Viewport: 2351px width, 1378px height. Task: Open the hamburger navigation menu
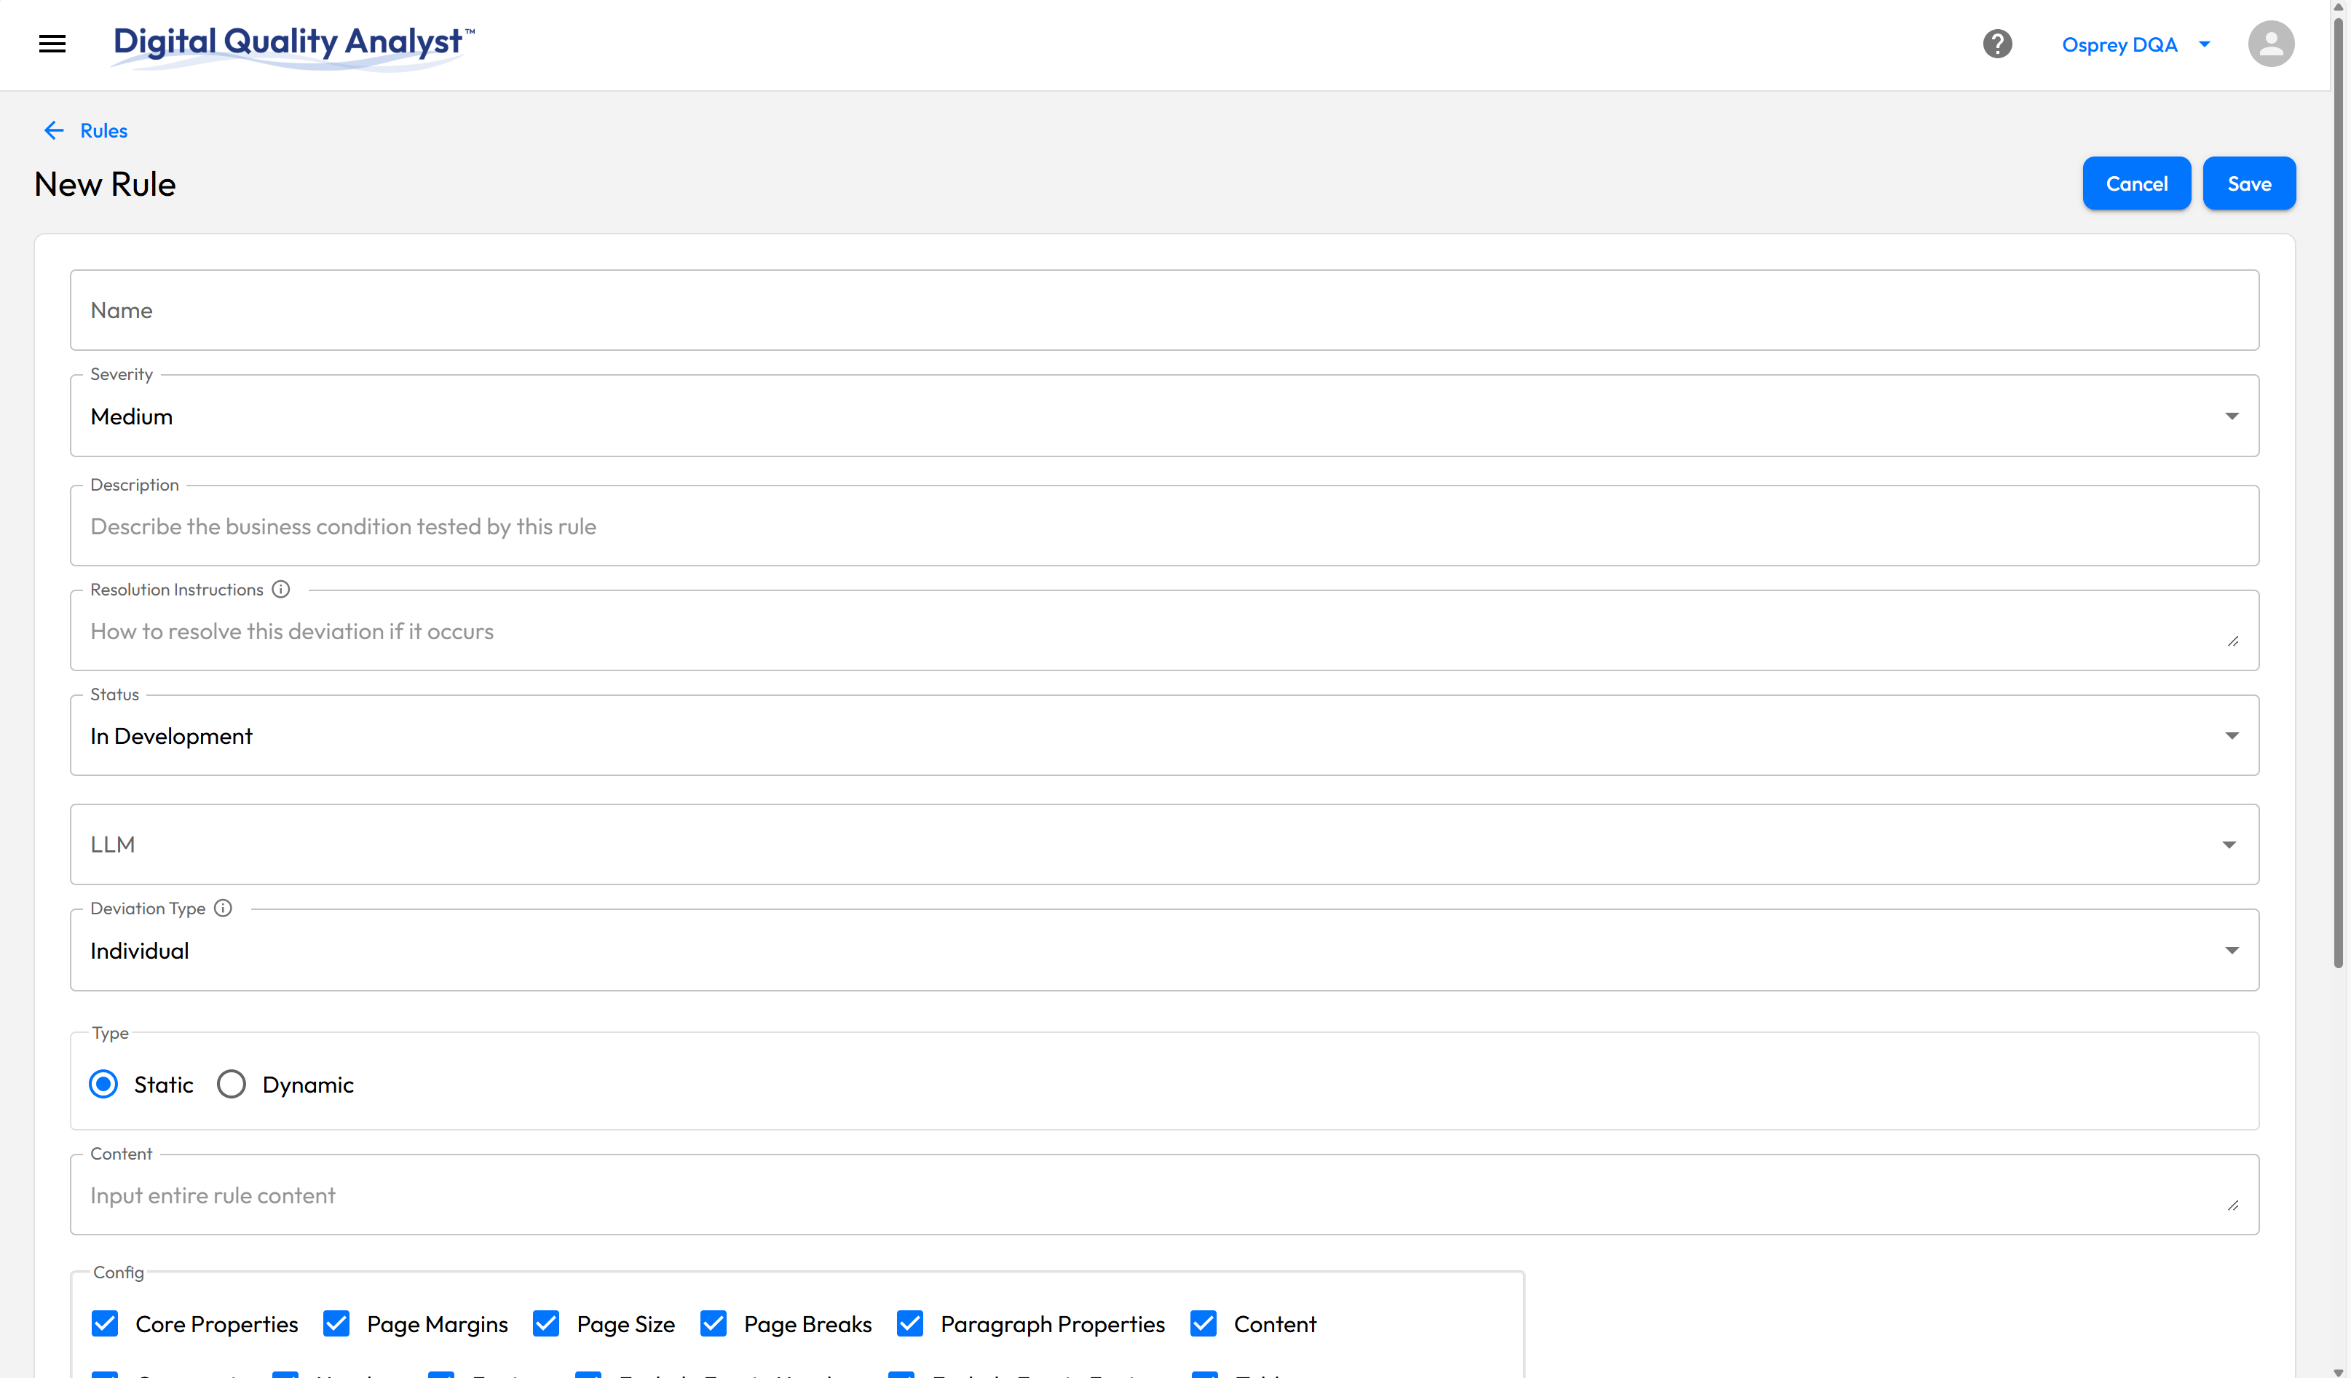click(52, 44)
